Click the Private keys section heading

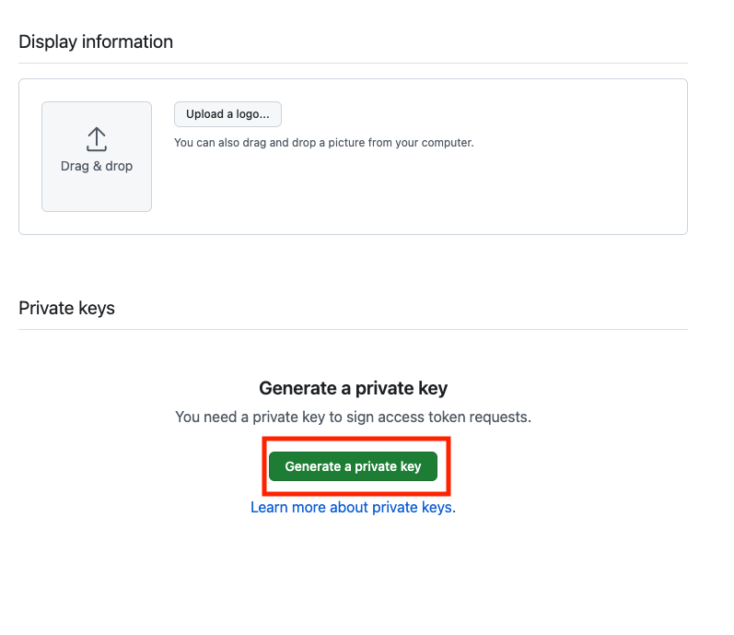[x=66, y=309]
